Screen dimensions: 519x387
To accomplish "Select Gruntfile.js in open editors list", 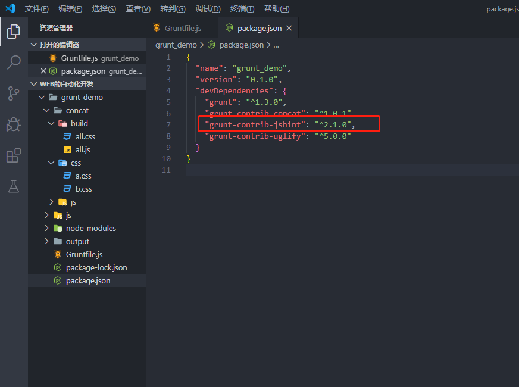I will [87, 58].
